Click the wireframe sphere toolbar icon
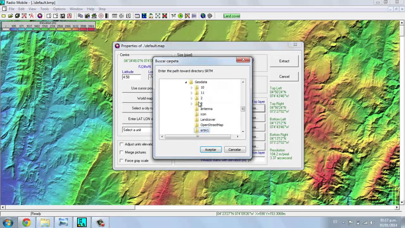The height and width of the screenshot is (228, 405). pyautogui.click(x=210, y=16)
